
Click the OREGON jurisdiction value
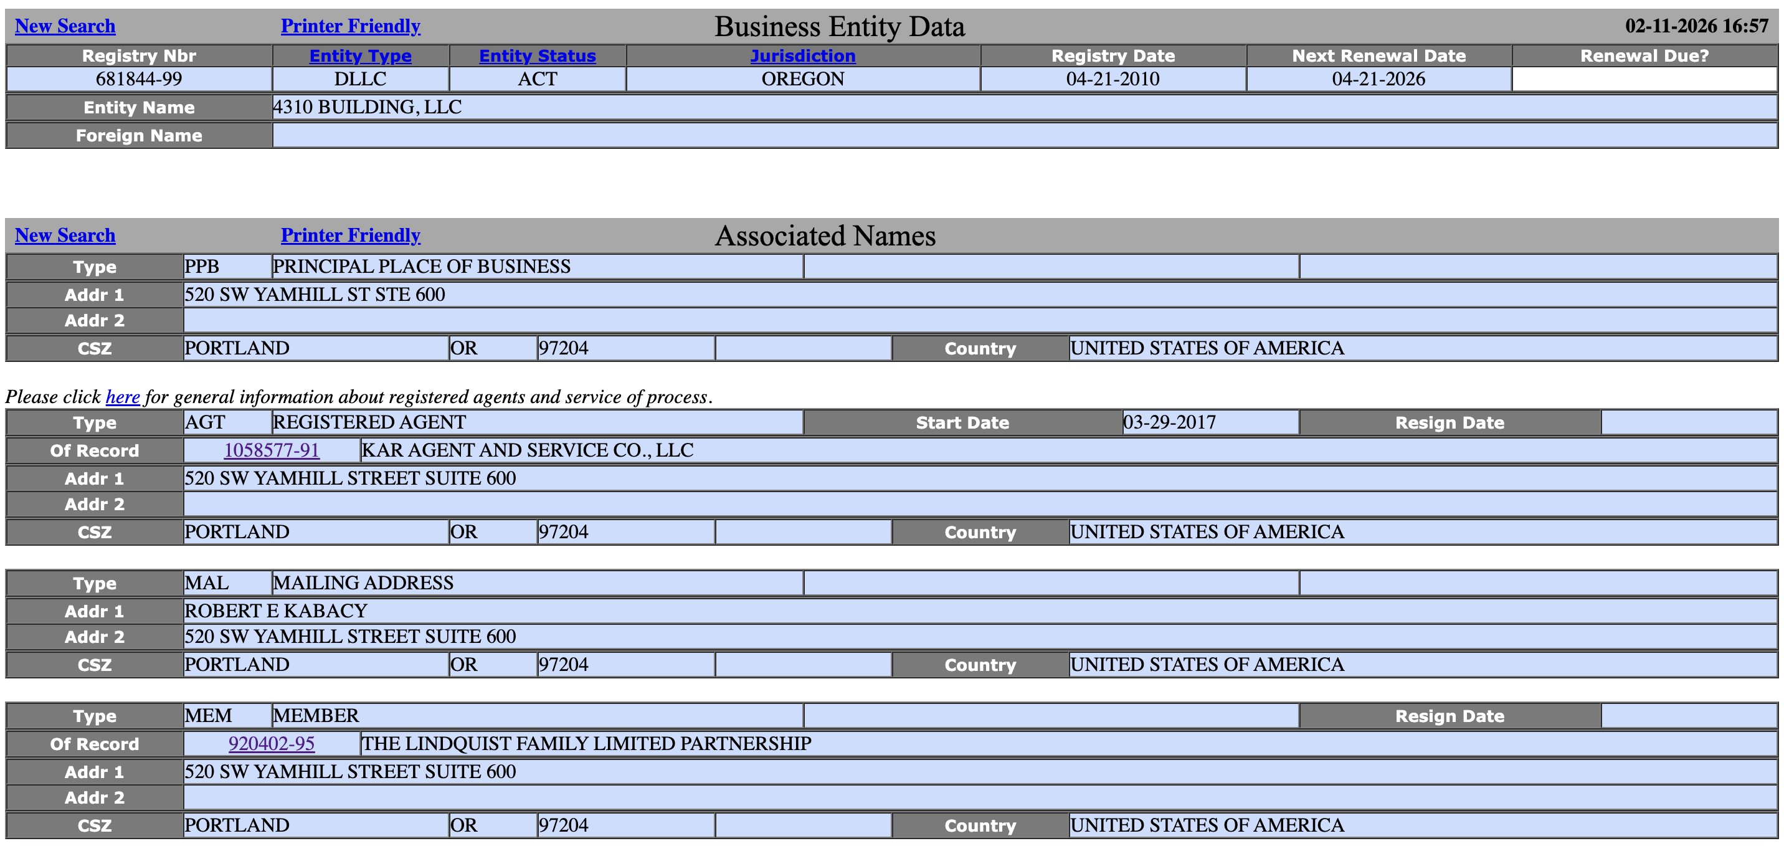(802, 79)
